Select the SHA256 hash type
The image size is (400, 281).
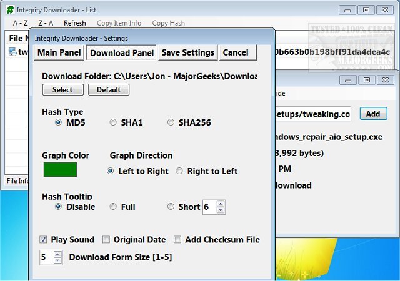171,122
